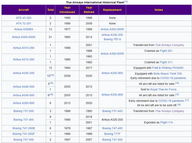Open the Boeing 787-8 link
Screen dimensions: 192x143
click(x=112, y=39)
